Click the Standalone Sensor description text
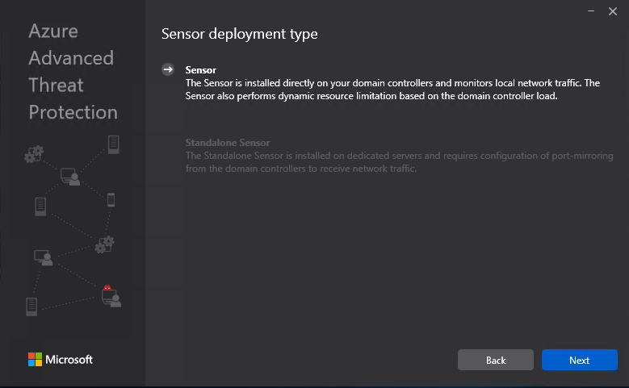 click(399, 162)
